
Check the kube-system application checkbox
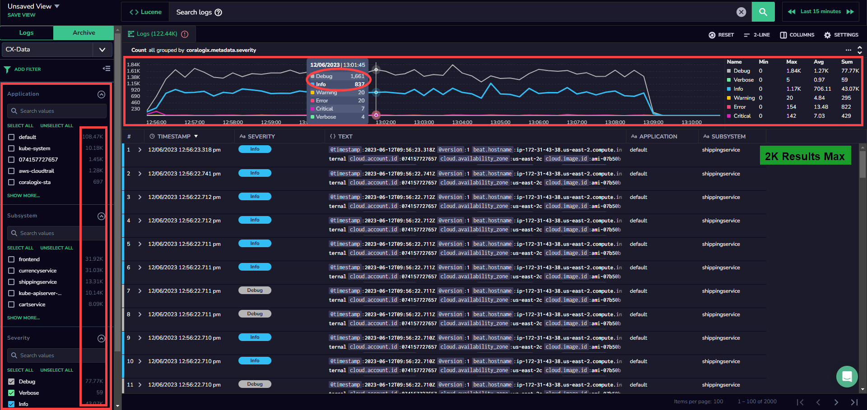[11, 148]
